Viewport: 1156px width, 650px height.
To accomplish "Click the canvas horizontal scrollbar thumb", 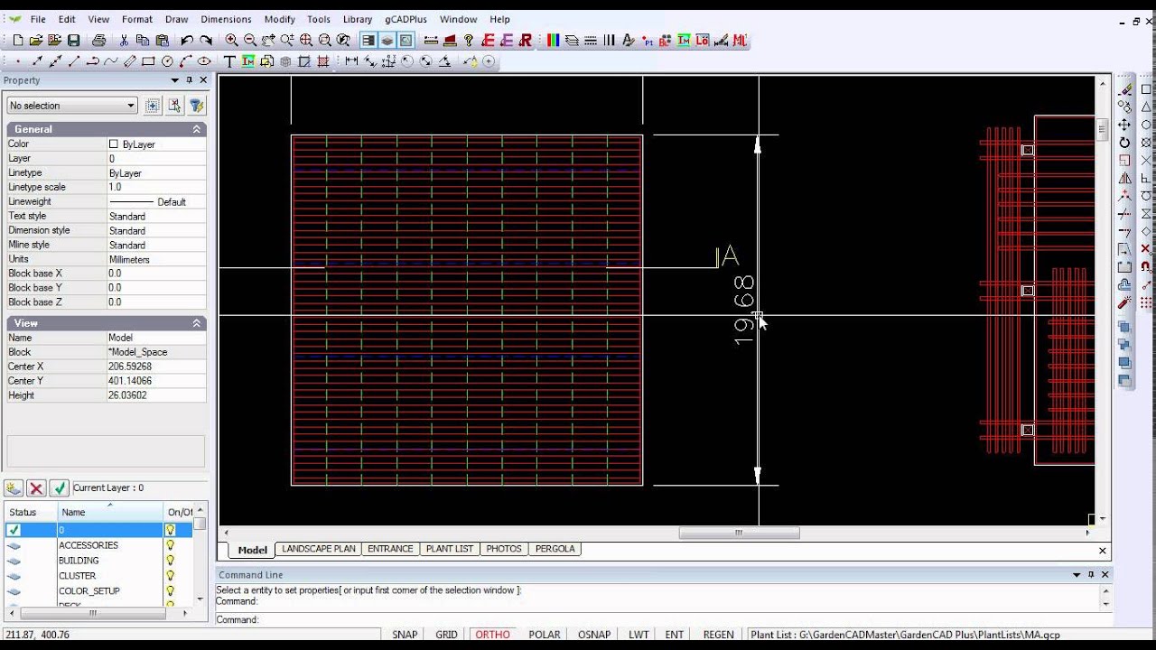I will 739,533.
